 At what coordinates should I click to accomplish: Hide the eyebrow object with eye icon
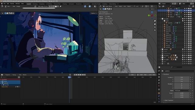[x=187, y=11]
